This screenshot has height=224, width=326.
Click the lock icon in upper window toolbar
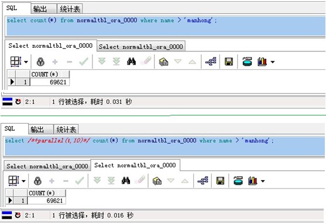click(40, 62)
